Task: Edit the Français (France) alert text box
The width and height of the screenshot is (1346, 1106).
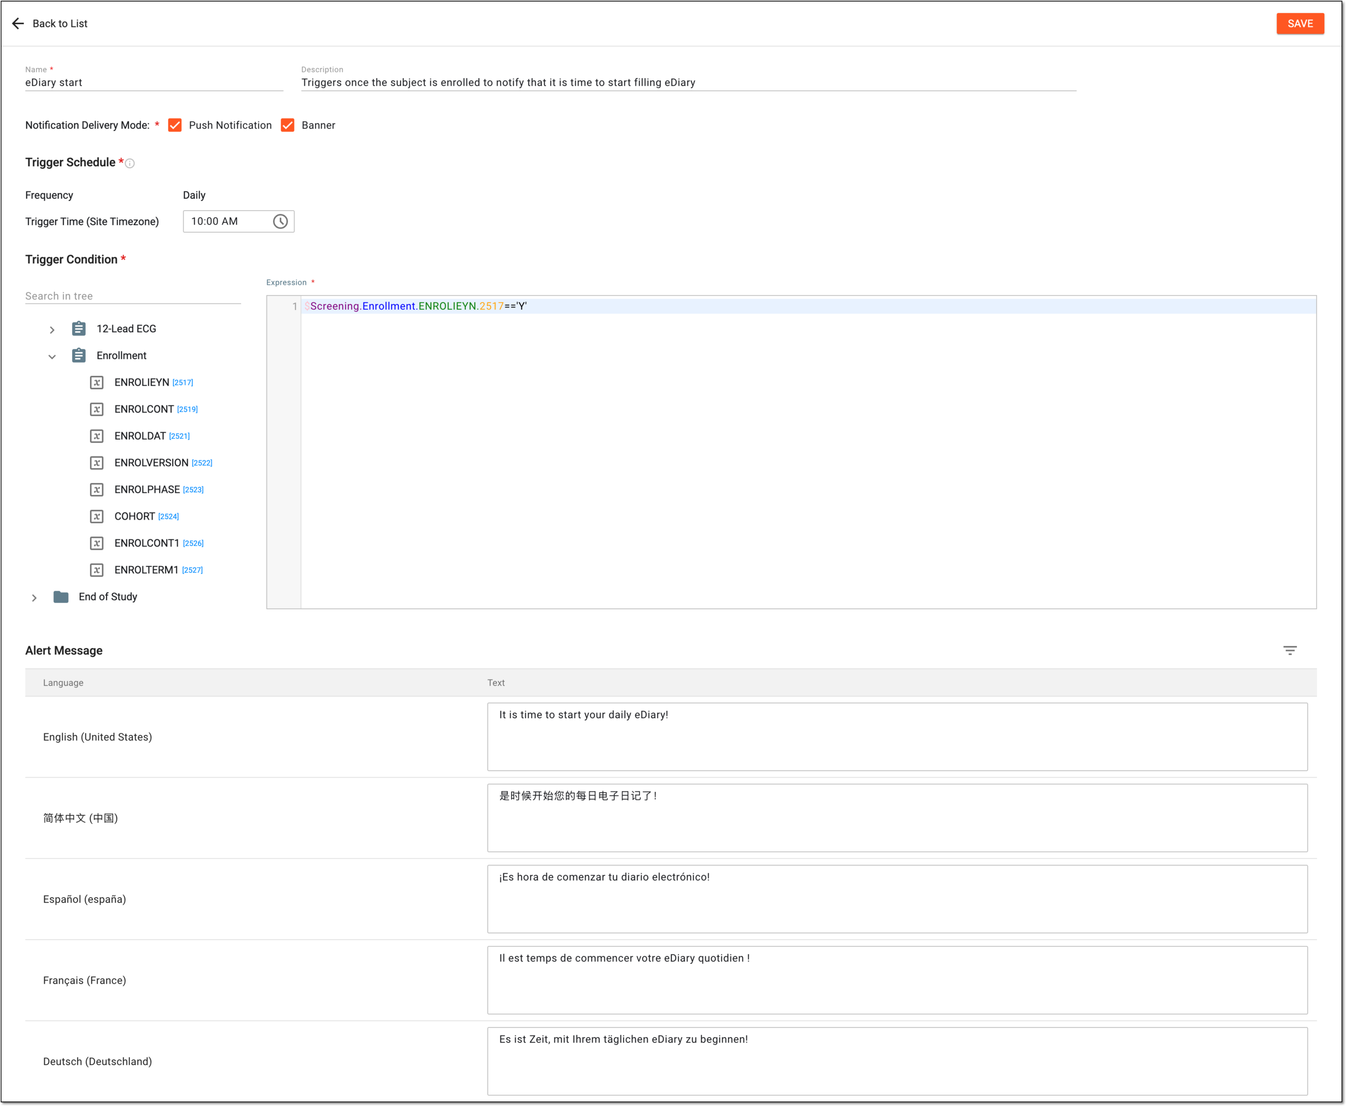Action: 897,981
